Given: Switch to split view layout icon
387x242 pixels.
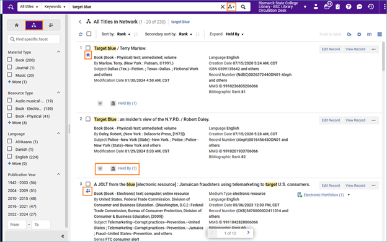Looking at the screenshot, I should pyautogui.click(x=369, y=34).
